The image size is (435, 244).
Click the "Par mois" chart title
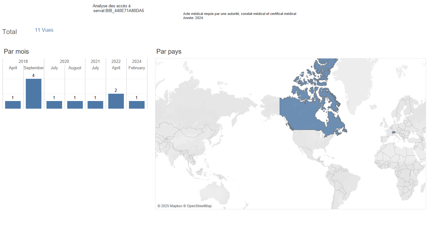tap(16, 51)
